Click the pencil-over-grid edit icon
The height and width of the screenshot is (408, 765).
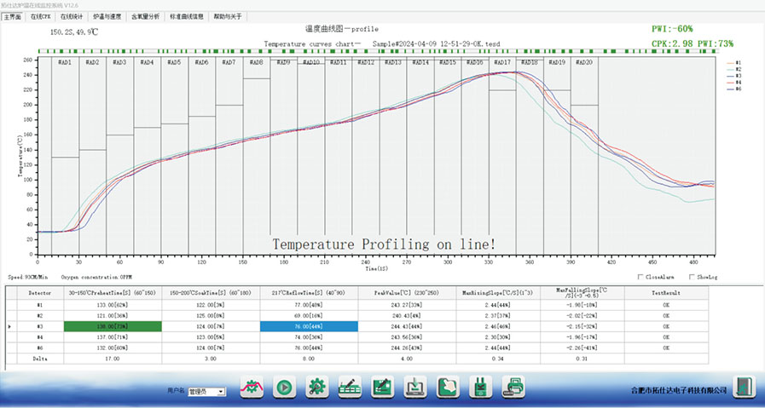[x=350, y=386]
